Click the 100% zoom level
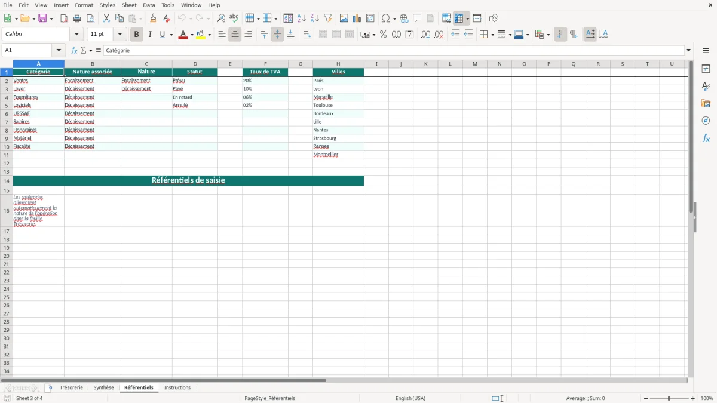Screen dimensions: 717x403 [707, 398]
